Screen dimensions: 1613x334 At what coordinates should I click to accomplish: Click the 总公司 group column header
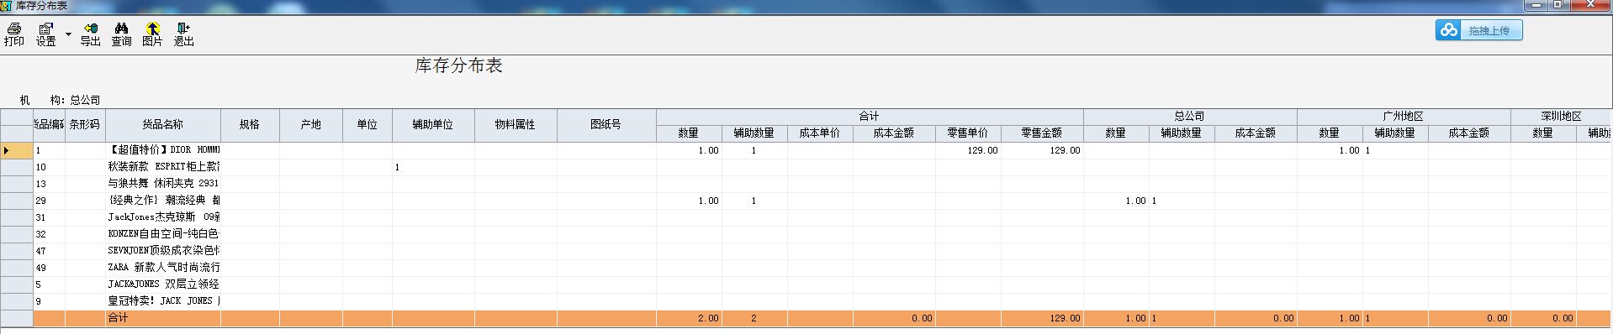pyautogui.click(x=1190, y=117)
